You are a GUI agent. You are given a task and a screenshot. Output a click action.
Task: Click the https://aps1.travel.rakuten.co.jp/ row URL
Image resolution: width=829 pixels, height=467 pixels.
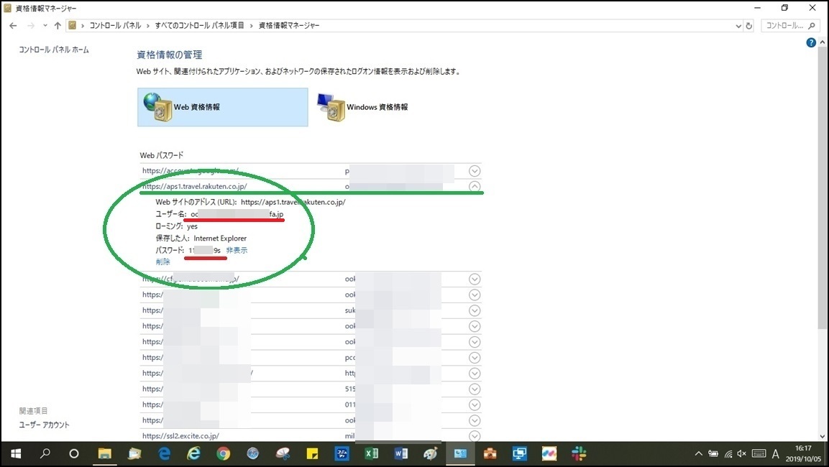click(194, 187)
